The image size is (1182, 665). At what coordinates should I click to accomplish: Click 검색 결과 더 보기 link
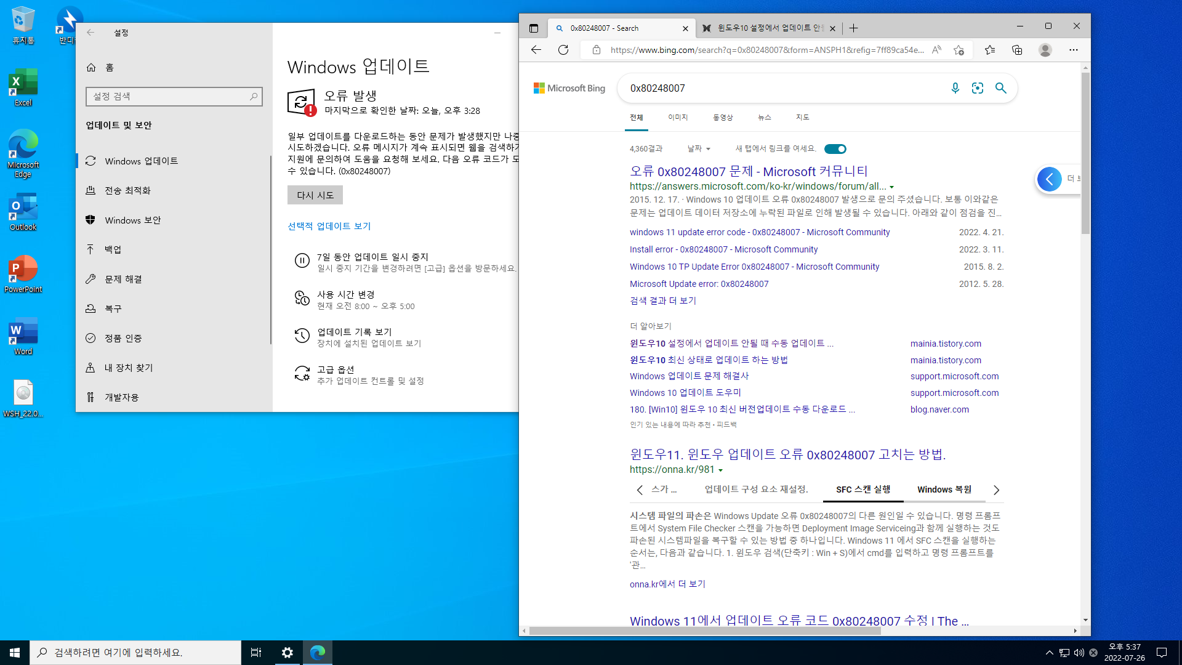(x=663, y=301)
